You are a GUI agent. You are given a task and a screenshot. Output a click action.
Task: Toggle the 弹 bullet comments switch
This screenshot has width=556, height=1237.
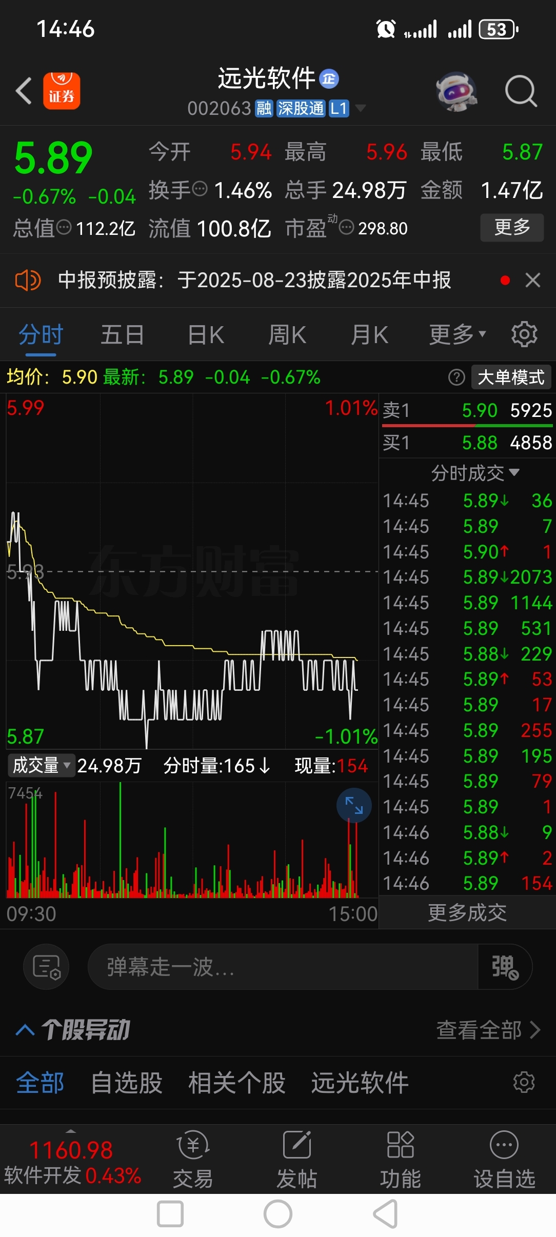tap(505, 967)
